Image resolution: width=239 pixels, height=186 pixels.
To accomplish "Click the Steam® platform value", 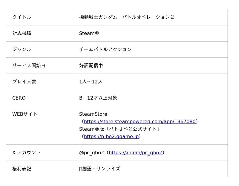I will click(89, 33).
